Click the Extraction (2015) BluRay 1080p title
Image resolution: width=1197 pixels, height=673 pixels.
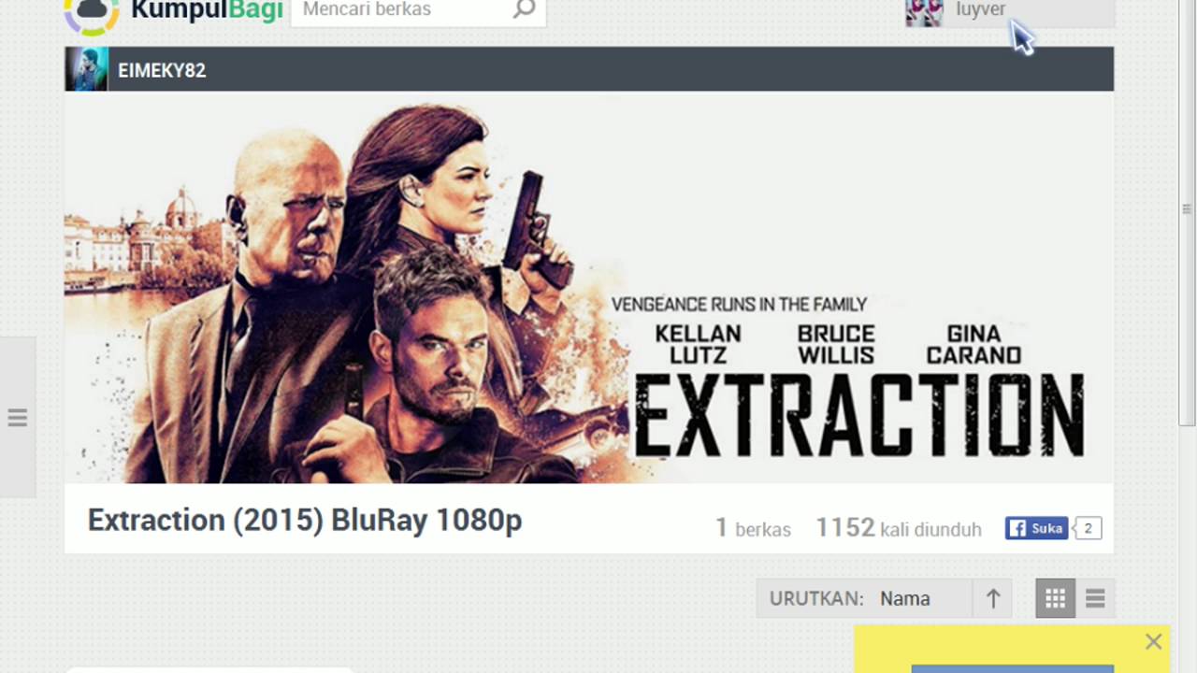pyautogui.click(x=305, y=520)
